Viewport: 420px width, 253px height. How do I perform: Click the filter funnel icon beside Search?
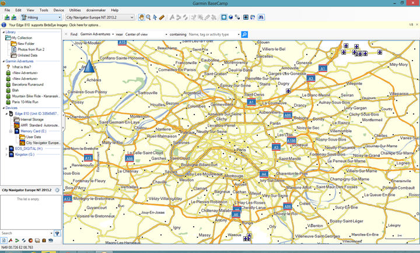pyautogui.click(x=57, y=233)
